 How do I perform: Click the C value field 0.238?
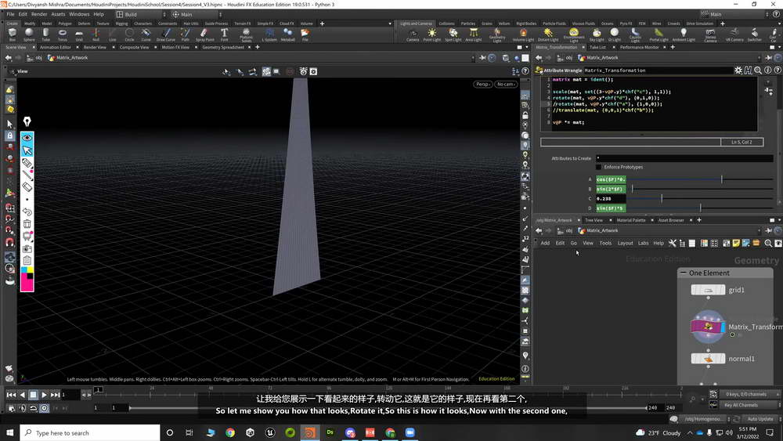pos(611,198)
